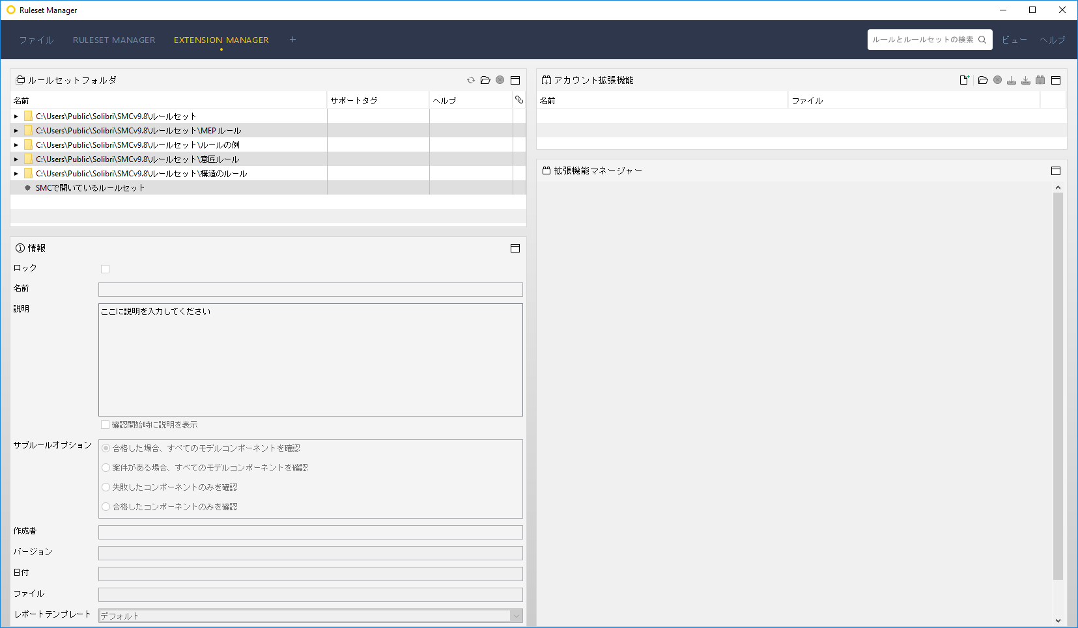1078x628 pixels.
Task: Click open folder icon in ルールセットフォルダ panel
Action: tap(485, 80)
